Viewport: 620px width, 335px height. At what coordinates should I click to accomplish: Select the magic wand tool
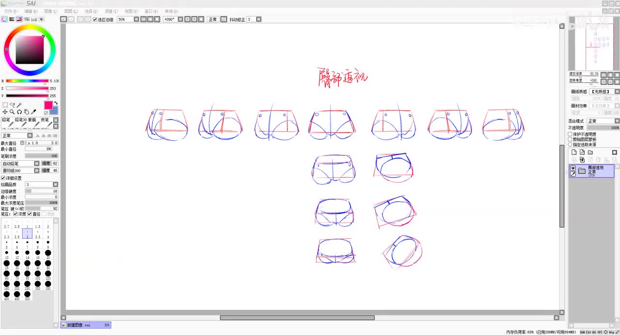(x=19, y=105)
